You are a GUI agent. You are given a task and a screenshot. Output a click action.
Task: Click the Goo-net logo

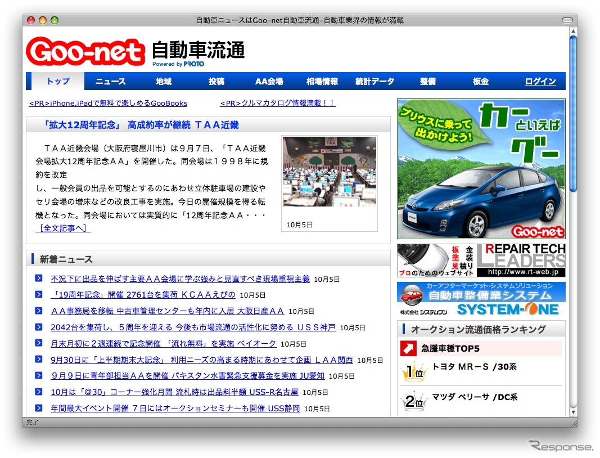[x=85, y=52]
